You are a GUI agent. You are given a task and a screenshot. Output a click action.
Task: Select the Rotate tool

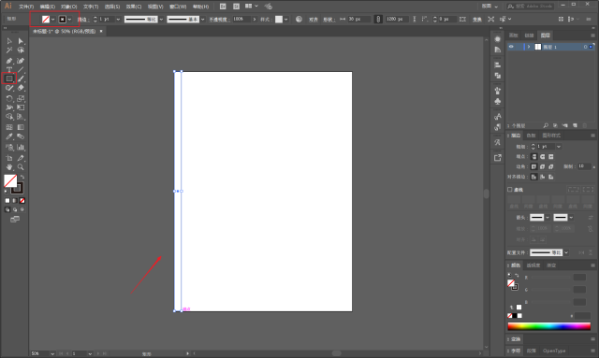coord(9,98)
